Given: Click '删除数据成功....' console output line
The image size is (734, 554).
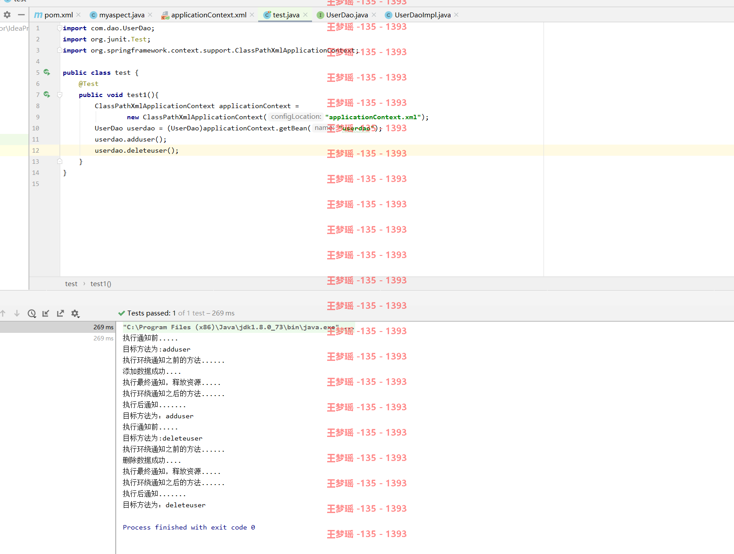Looking at the screenshot, I should pyautogui.click(x=152, y=461).
